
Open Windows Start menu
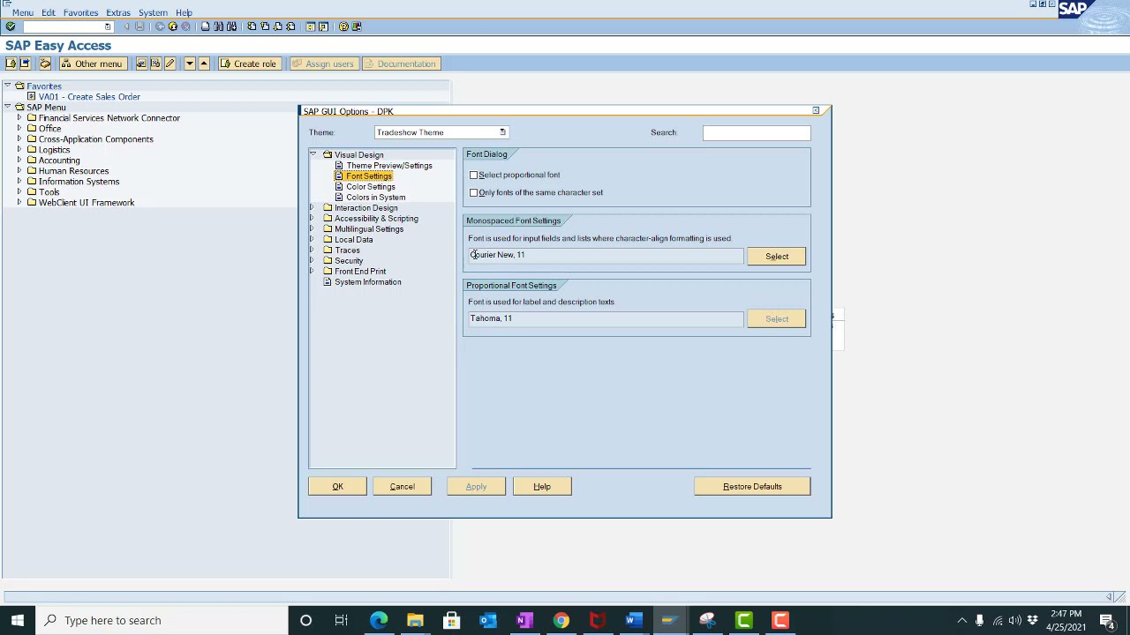(x=18, y=620)
